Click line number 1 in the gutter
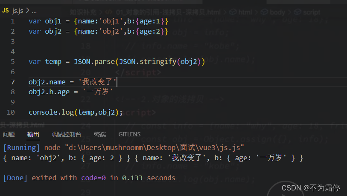 (x=13, y=21)
